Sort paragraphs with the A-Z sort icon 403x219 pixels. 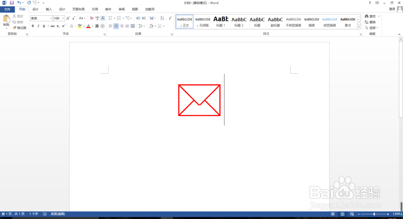point(162,18)
